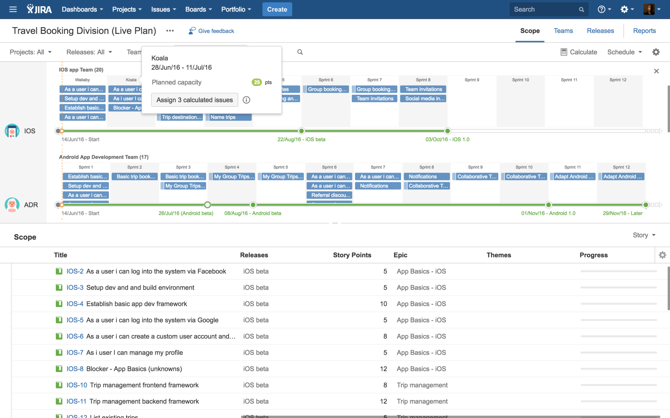The width and height of the screenshot is (670, 418).
Task: Click the iOS beta release marker on the timeline
Action: point(301,131)
